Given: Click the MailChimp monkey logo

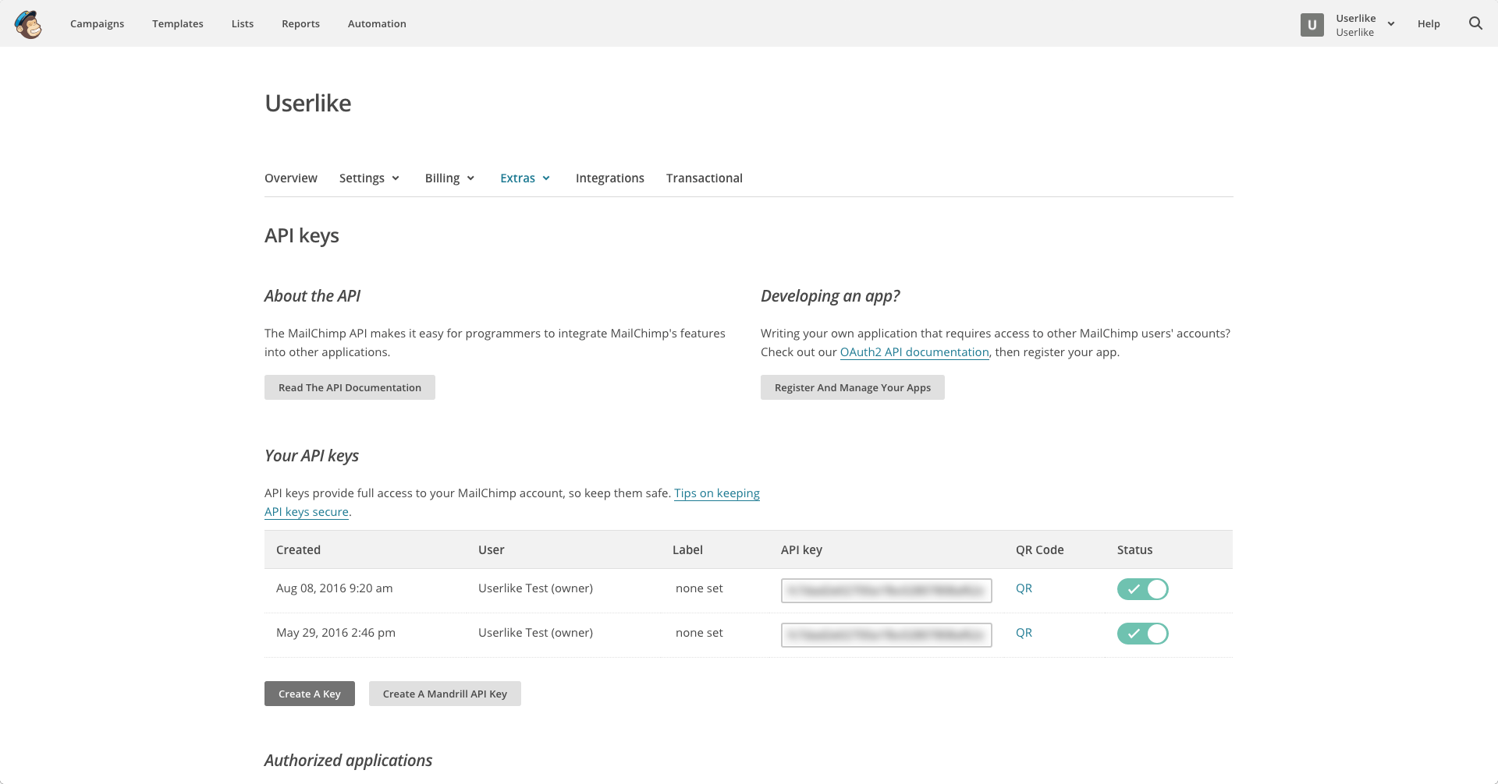Looking at the screenshot, I should point(28,24).
